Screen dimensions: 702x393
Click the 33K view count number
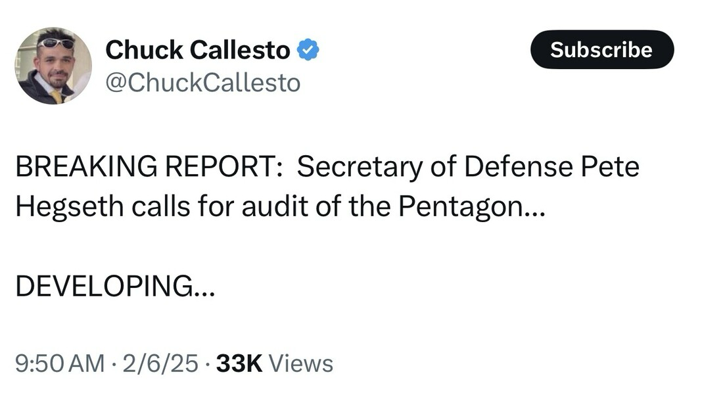239,363
